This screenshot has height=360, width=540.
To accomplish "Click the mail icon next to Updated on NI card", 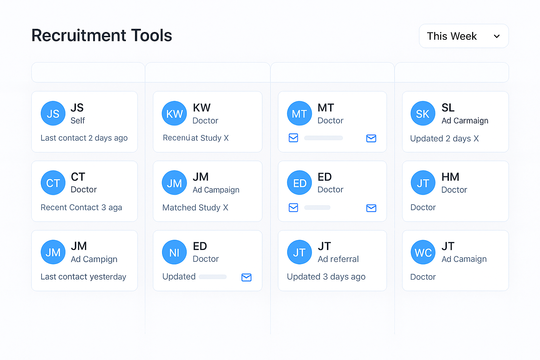I will click(x=246, y=277).
